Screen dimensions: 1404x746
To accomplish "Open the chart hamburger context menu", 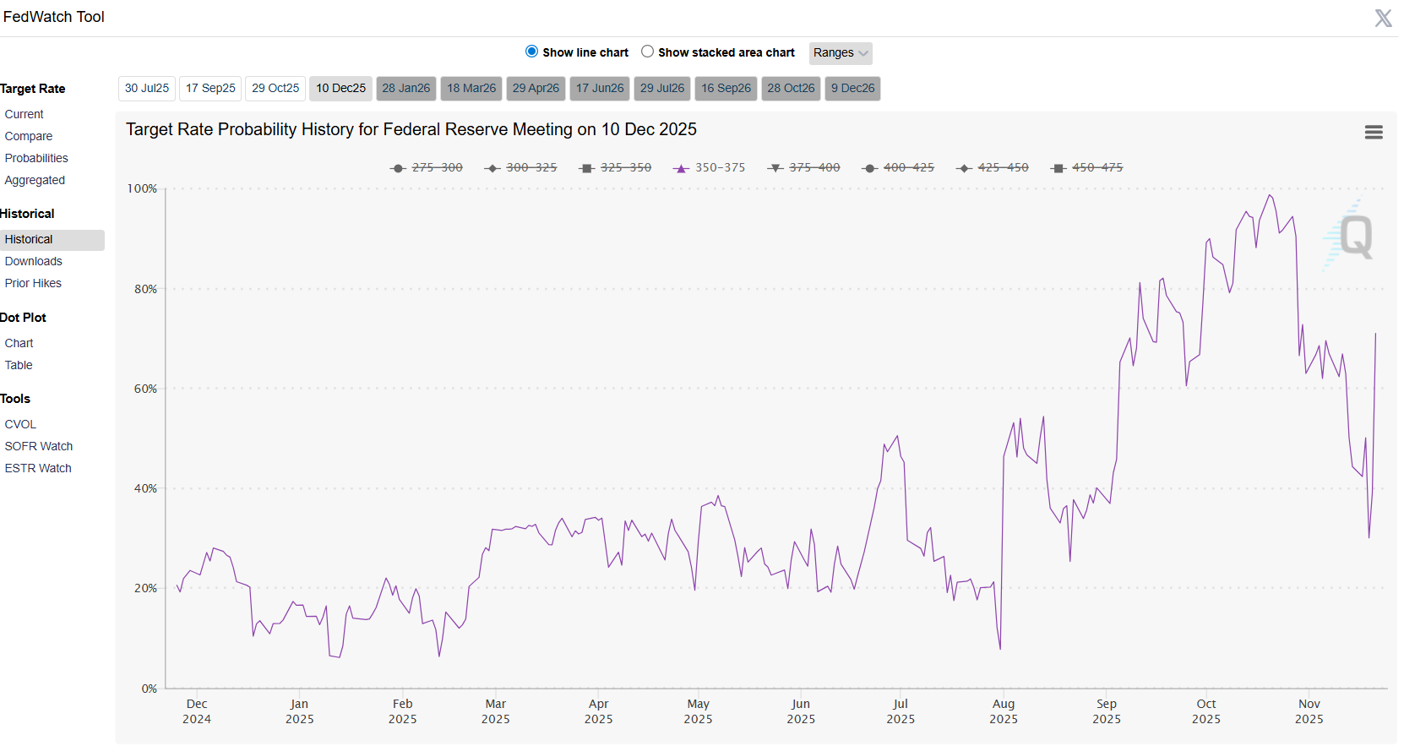I will [x=1373, y=133].
